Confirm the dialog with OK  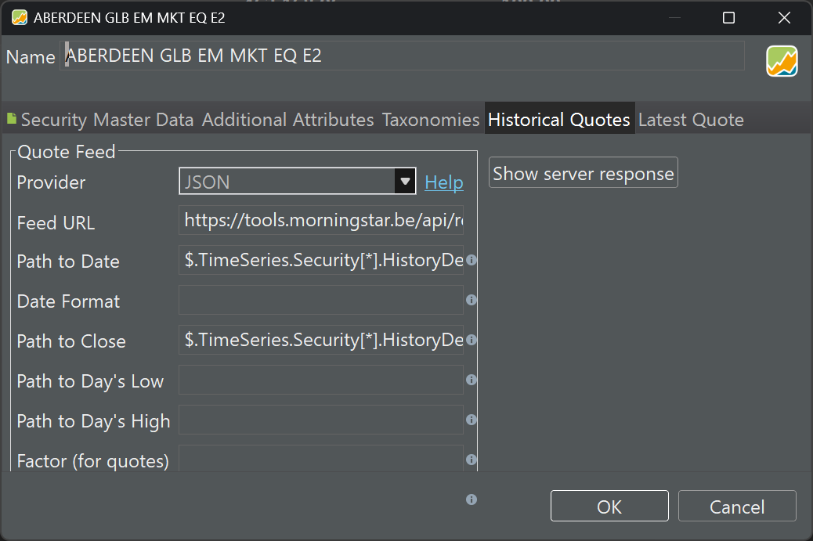click(x=609, y=507)
